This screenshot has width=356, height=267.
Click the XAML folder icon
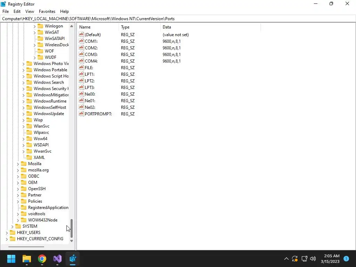point(29,157)
